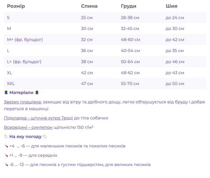Image resolution: width=210 pixels, height=178 pixels.
Task: Click the до 24 см neck value
Action: 175,18
